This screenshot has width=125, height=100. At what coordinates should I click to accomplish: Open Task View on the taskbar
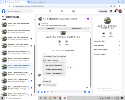[45, 98]
